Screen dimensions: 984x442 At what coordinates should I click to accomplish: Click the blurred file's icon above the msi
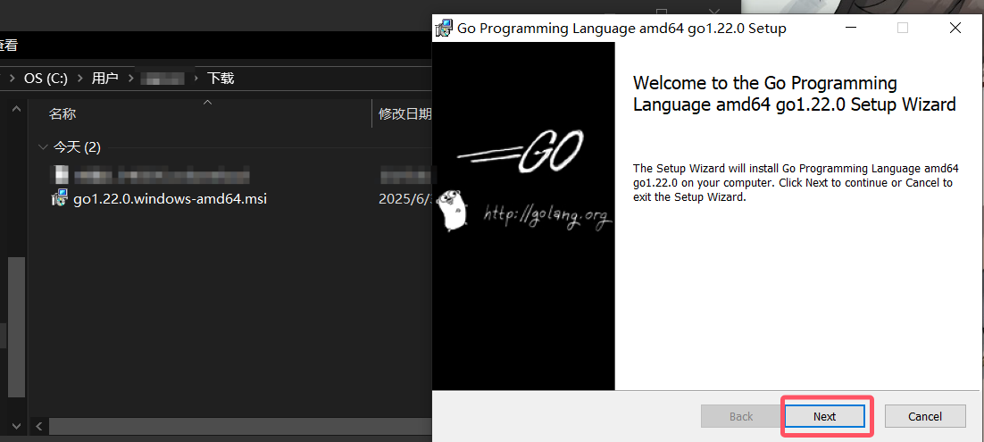click(60, 174)
